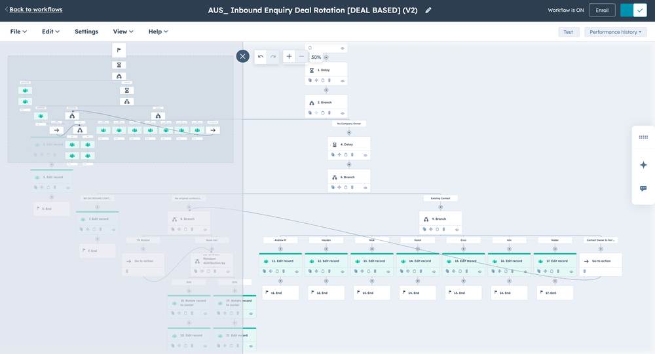Click the Enroll button

(x=602, y=10)
